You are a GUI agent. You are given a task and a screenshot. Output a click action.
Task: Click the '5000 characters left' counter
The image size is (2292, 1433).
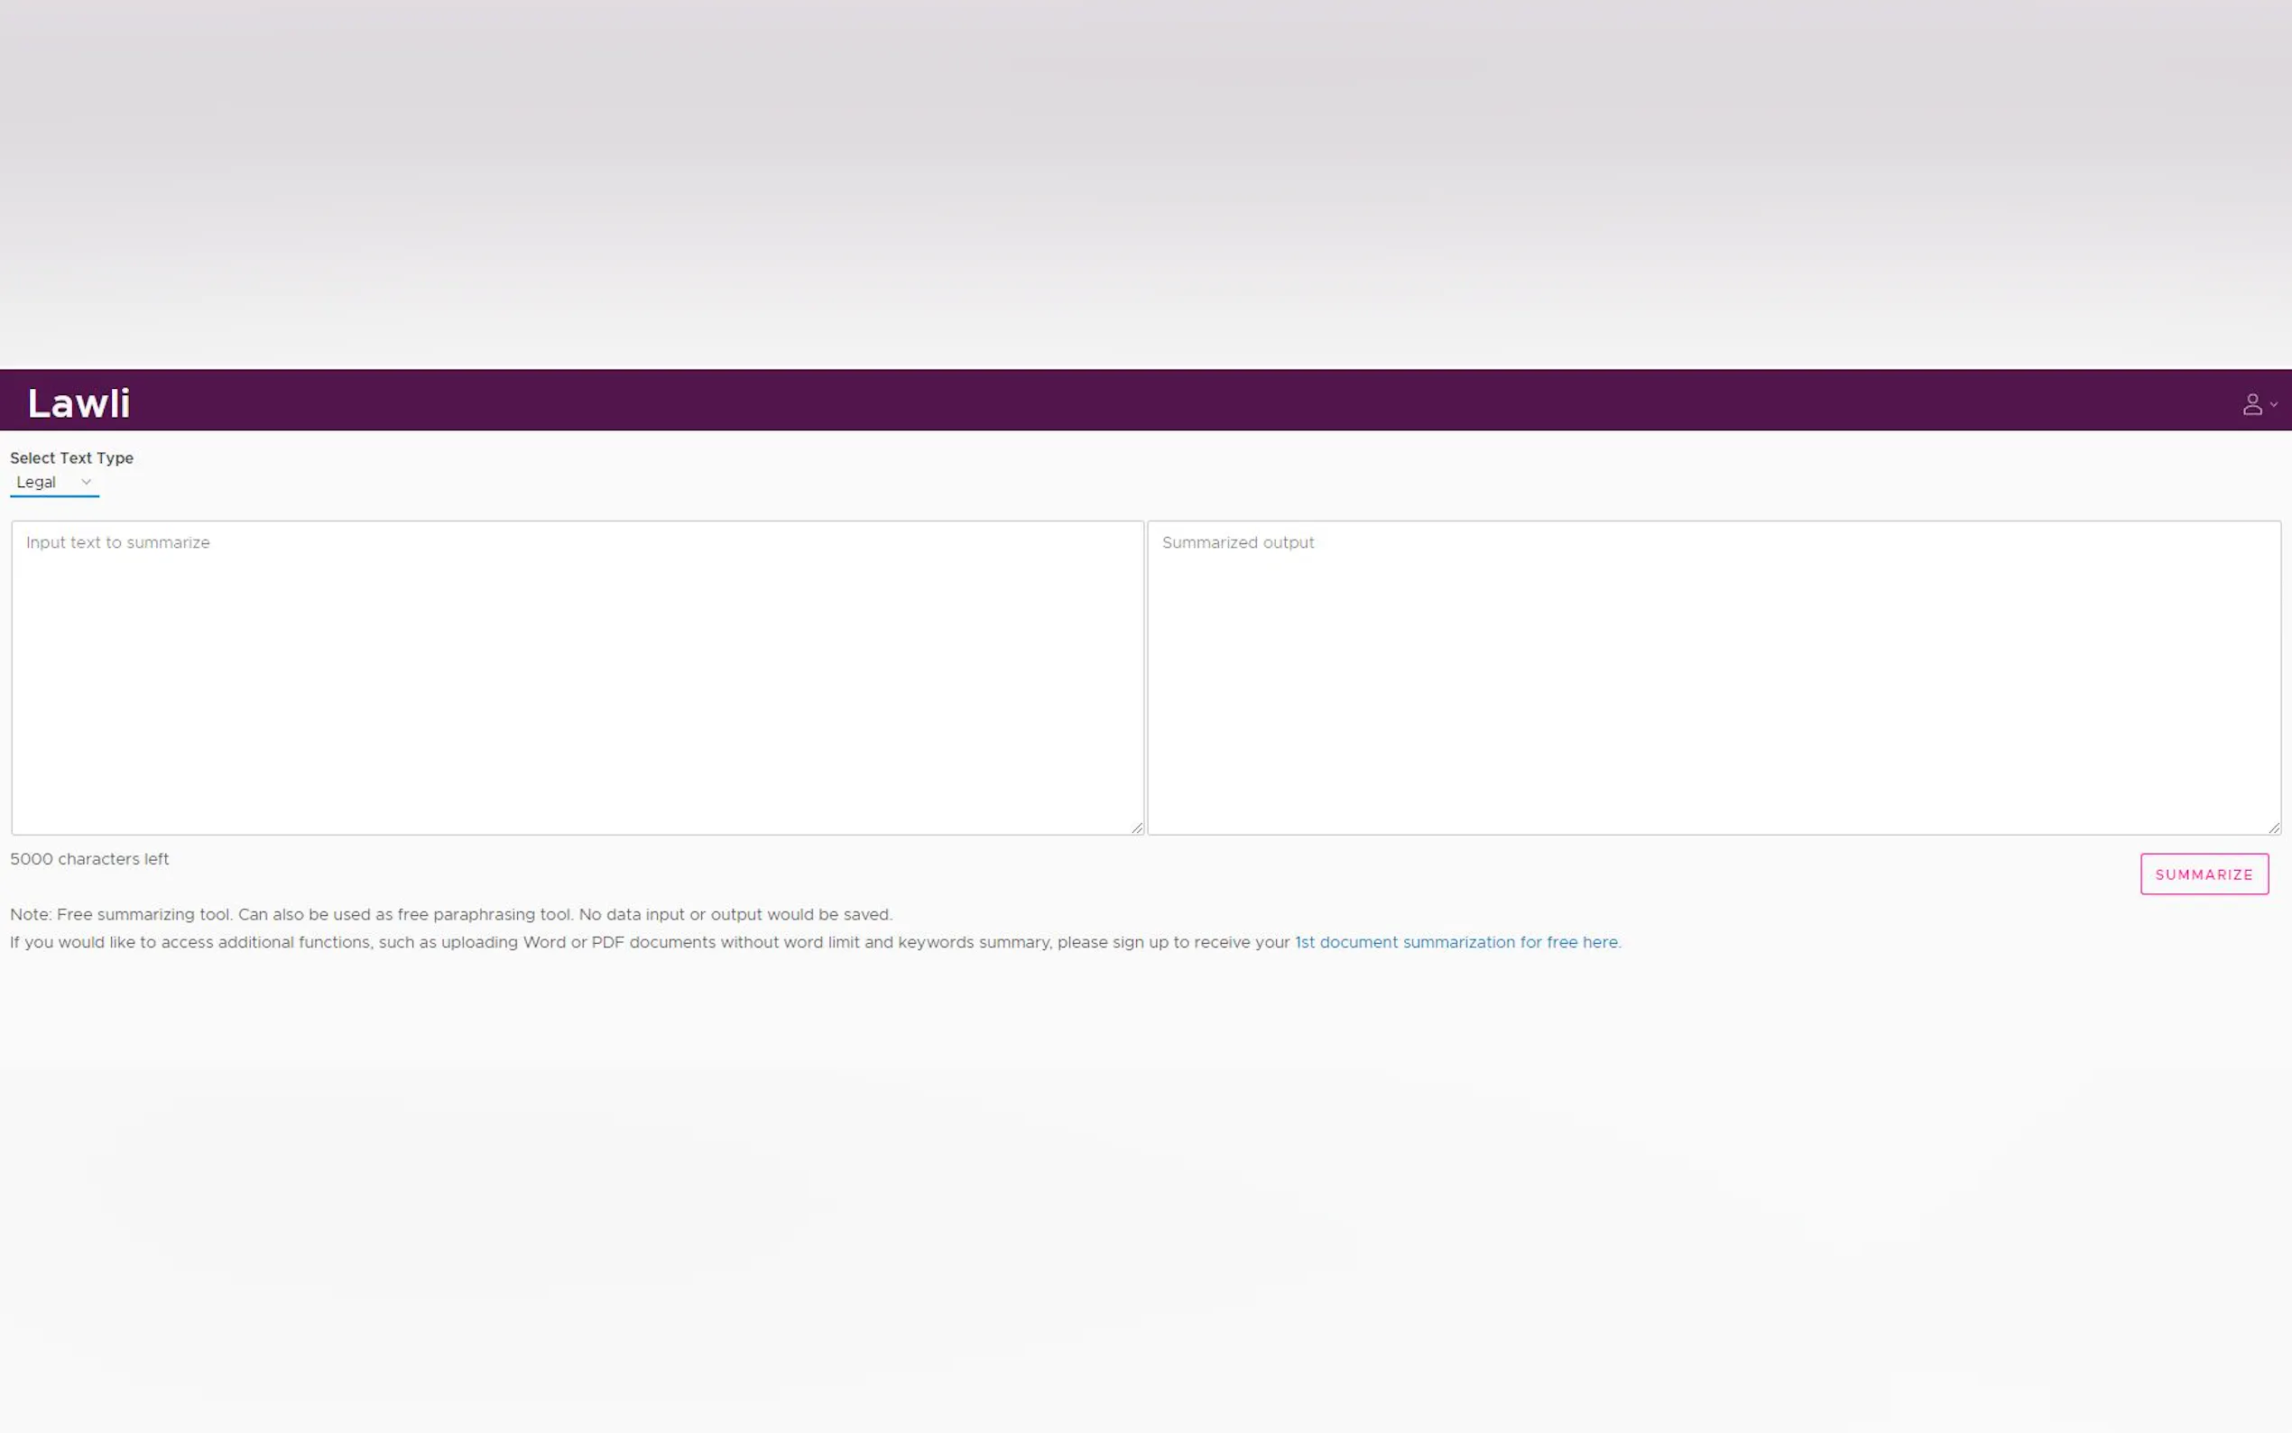coord(89,859)
